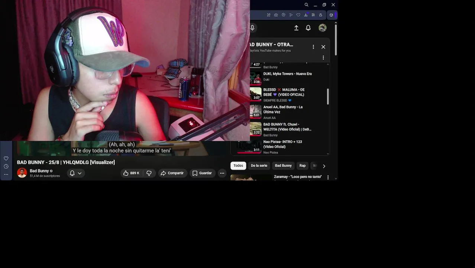Open the browser profile account icon

(x=320, y=15)
